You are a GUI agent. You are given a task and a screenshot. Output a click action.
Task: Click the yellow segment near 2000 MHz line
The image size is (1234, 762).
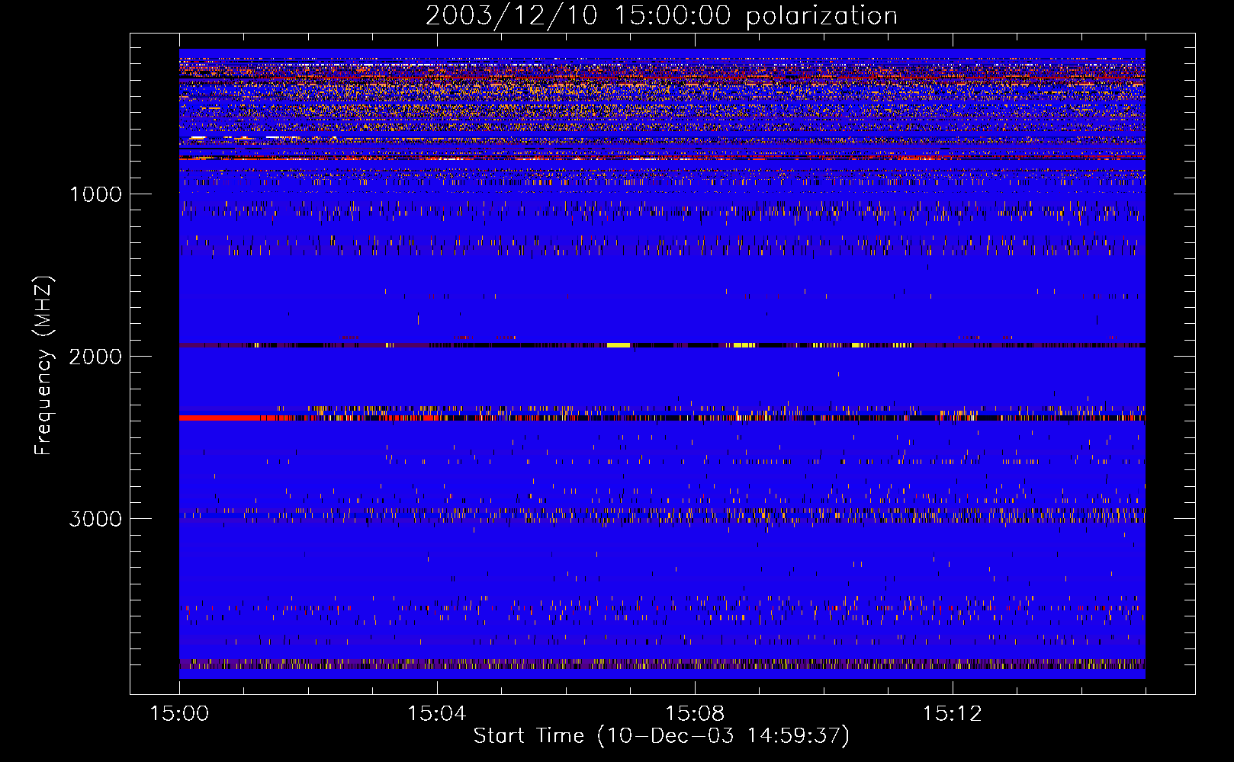[619, 345]
